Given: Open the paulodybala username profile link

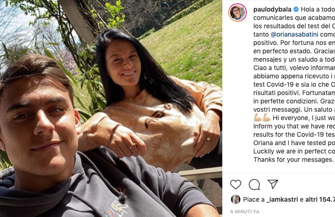Looking at the screenshot, I should [x=272, y=9].
